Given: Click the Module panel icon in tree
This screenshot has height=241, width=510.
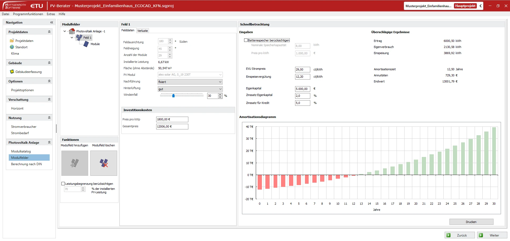Looking at the screenshot, I should tap(86, 44).
